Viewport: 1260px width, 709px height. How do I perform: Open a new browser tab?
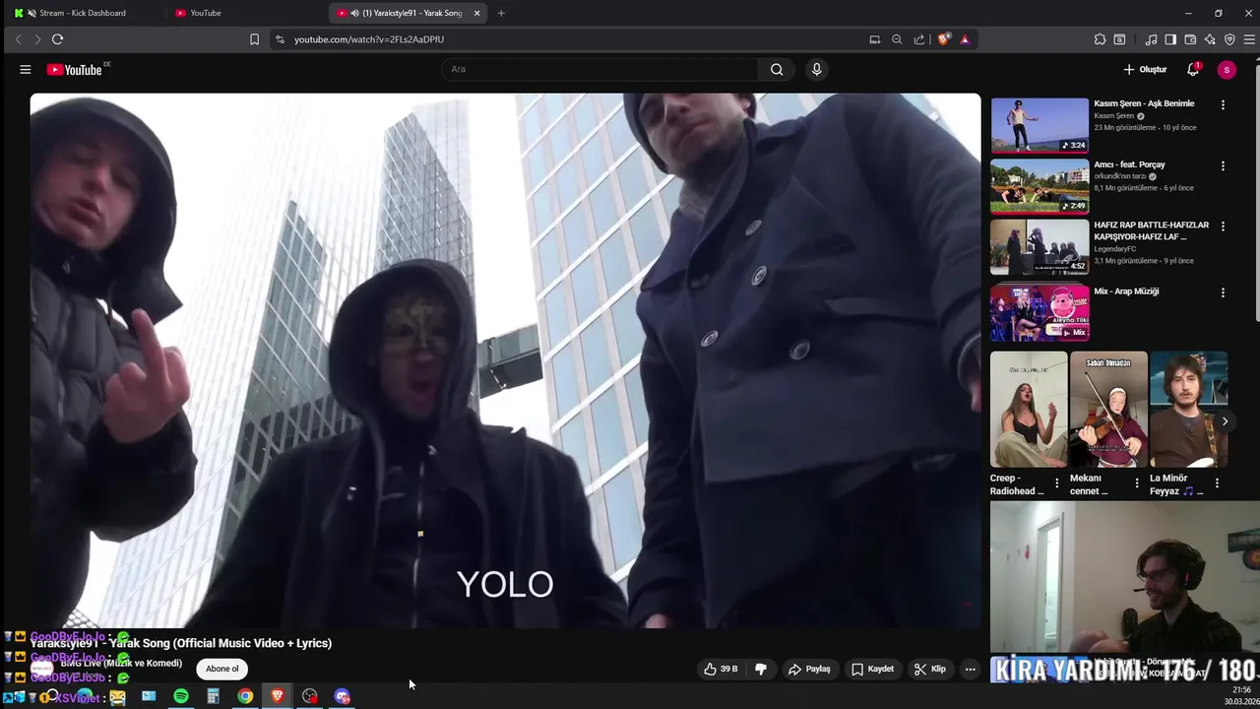[x=501, y=13]
